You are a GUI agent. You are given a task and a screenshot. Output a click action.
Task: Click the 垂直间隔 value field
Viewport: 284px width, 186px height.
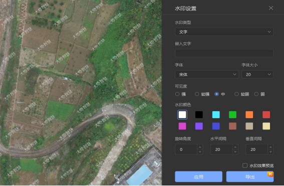[x=256, y=149]
